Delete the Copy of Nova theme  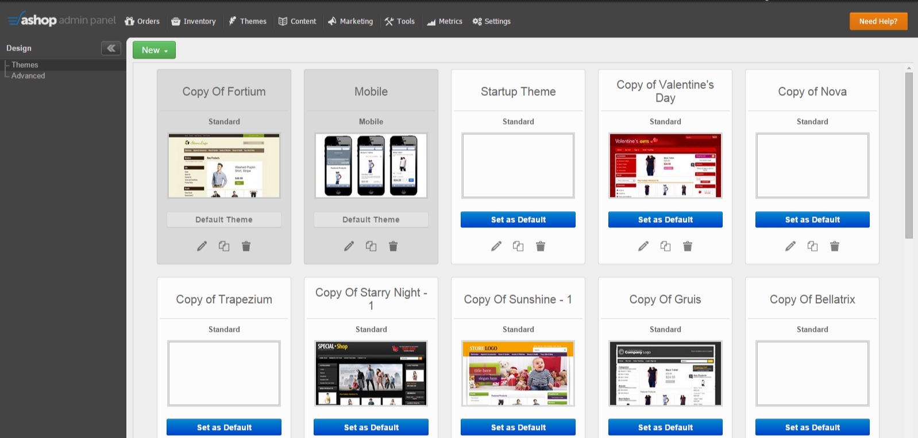click(x=835, y=246)
